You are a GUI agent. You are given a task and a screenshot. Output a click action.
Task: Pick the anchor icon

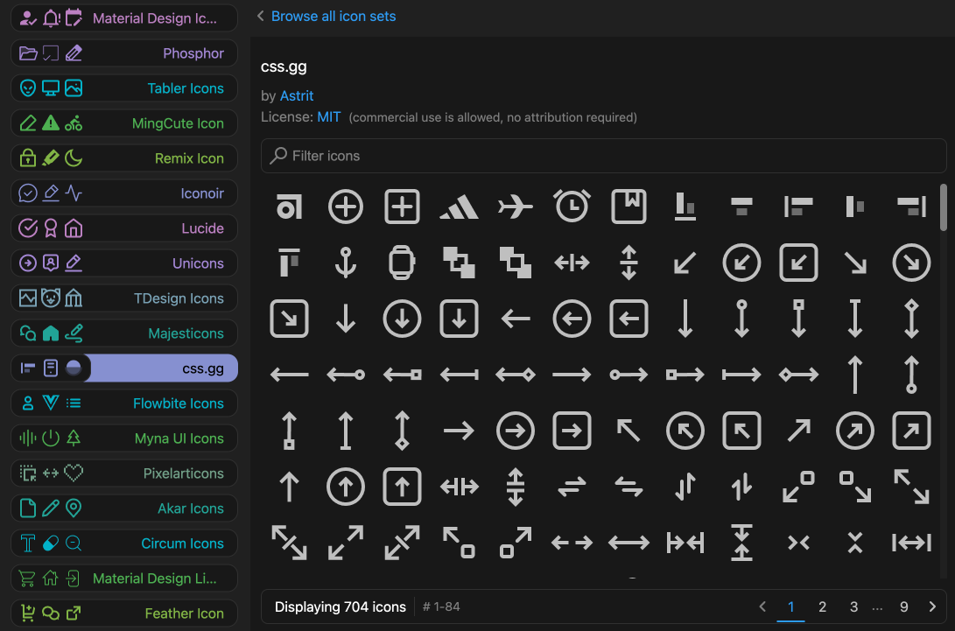tap(346, 263)
